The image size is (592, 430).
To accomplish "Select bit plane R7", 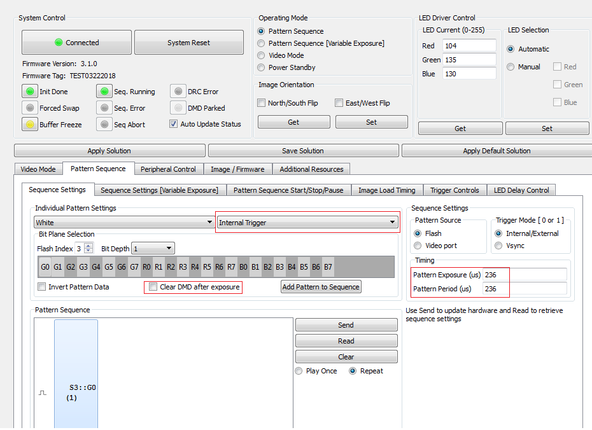I will point(231,267).
